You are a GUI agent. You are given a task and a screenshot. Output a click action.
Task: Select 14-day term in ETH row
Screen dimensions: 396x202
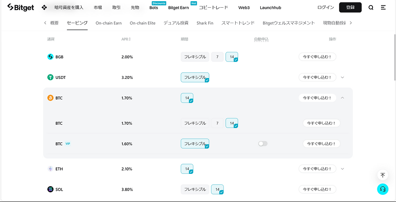[x=187, y=169]
